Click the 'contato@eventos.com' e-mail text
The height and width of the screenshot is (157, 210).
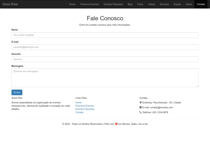click(x=161, y=107)
